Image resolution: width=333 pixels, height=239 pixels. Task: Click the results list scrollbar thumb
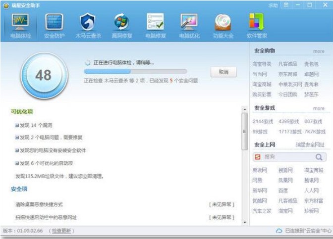click(x=244, y=132)
